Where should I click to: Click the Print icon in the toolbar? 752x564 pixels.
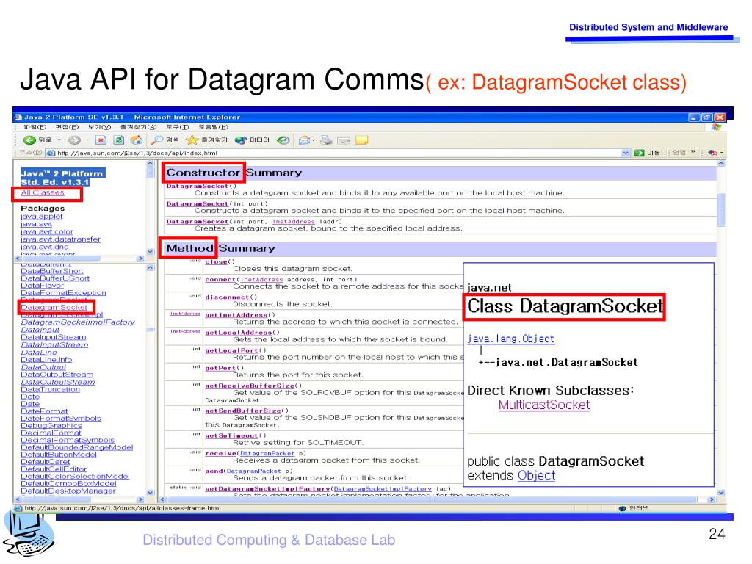click(327, 140)
